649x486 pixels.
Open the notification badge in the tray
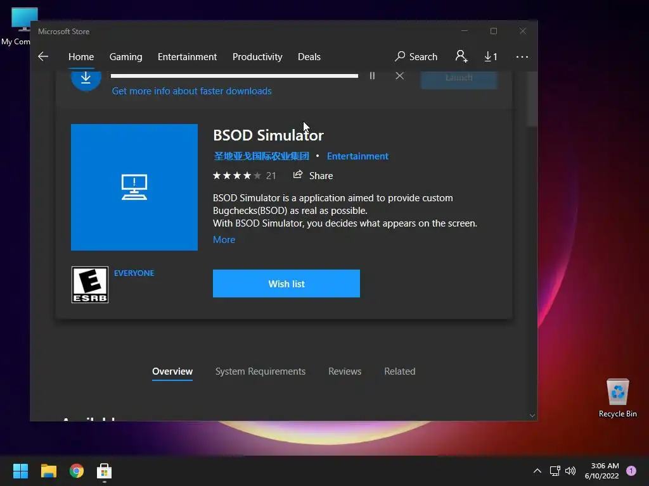tap(631, 471)
